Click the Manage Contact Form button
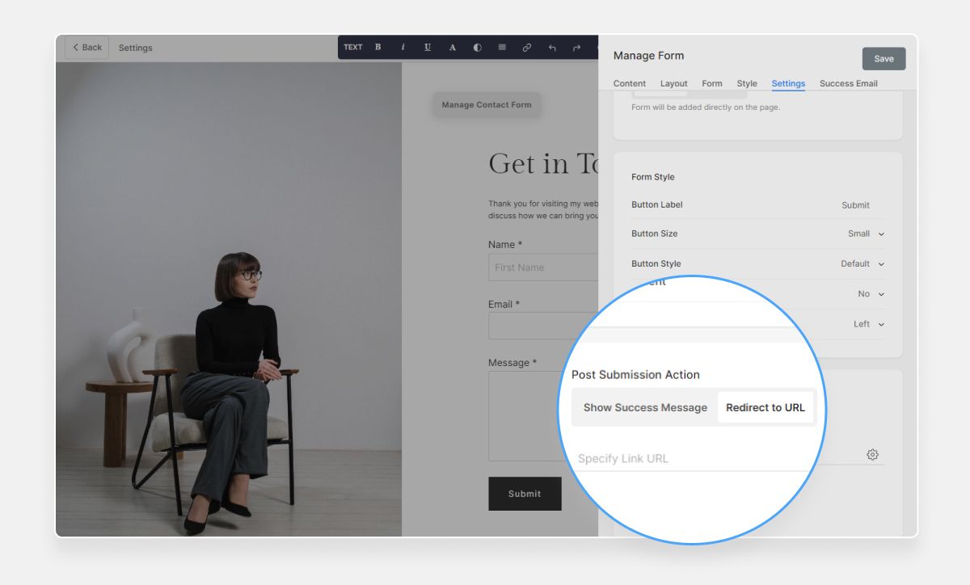The width and height of the screenshot is (970, 585). 487,104
